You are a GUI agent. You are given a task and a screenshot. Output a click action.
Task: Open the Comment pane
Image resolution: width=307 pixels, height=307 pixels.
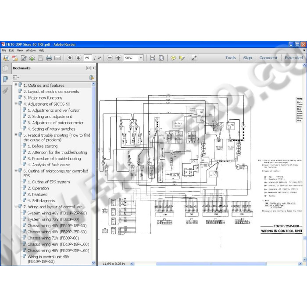[x=268, y=58]
